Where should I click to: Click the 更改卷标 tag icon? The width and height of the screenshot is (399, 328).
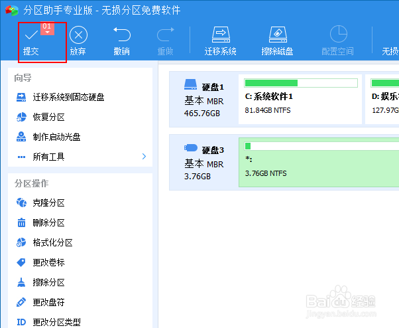[21, 262]
